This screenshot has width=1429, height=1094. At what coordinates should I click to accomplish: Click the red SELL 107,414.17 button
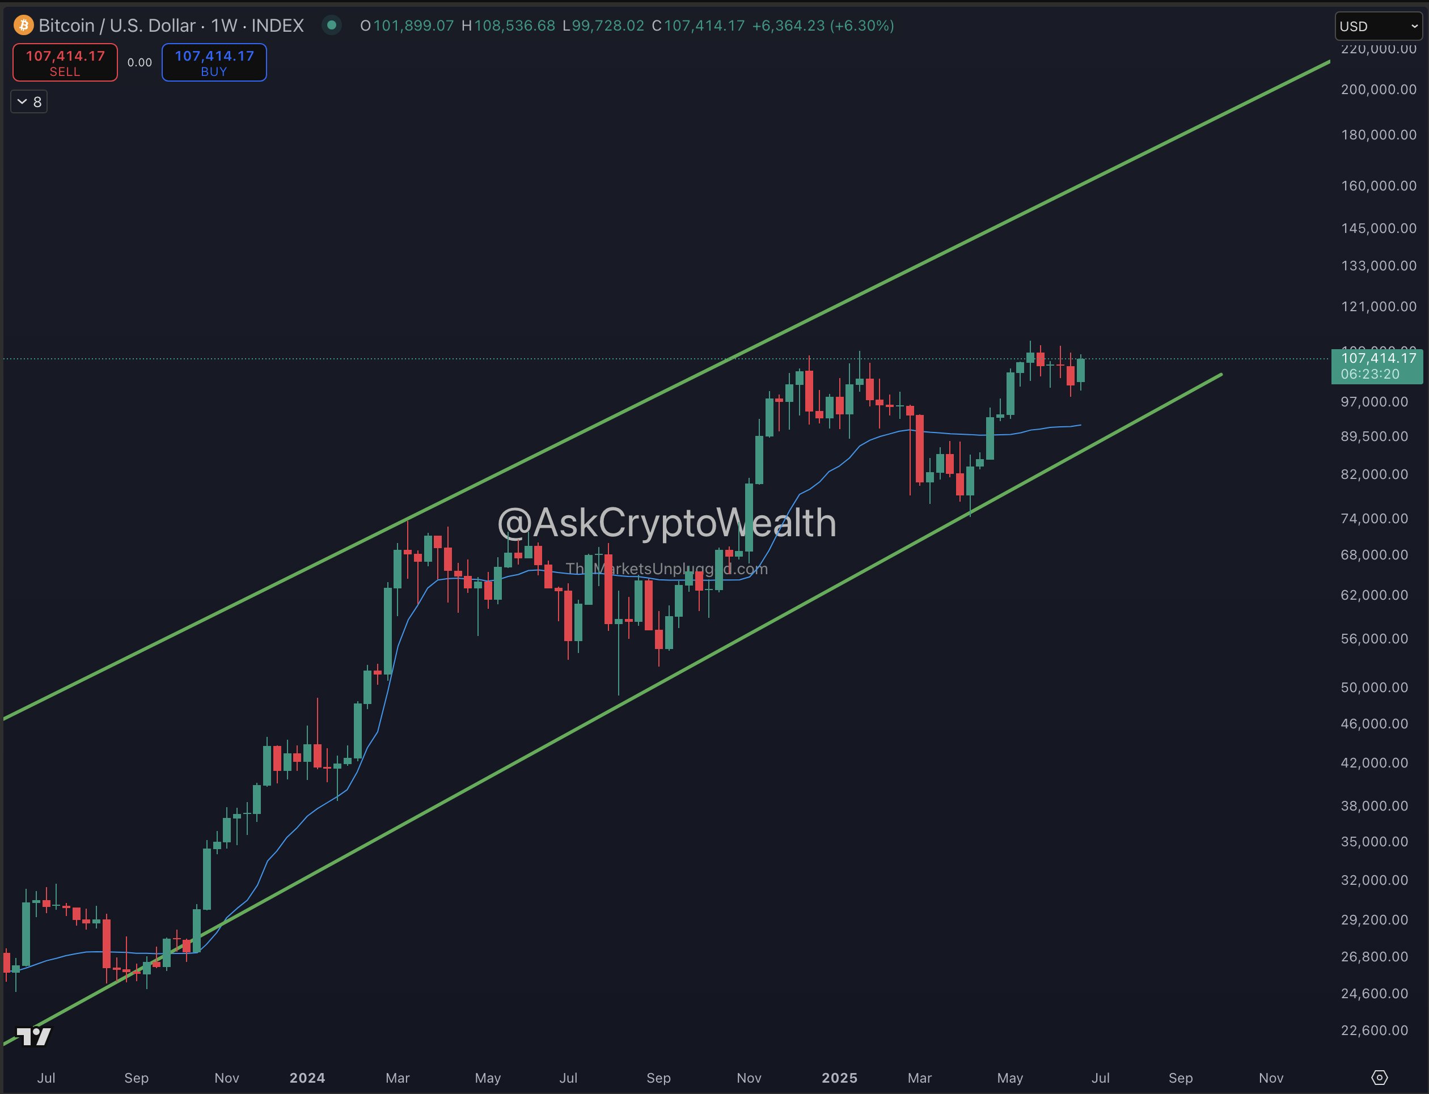[x=65, y=62]
